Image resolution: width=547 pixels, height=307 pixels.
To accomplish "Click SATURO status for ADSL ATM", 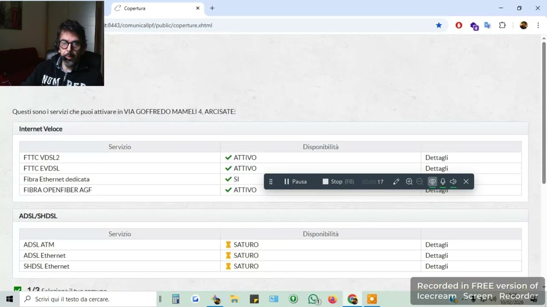I will pyautogui.click(x=242, y=245).
